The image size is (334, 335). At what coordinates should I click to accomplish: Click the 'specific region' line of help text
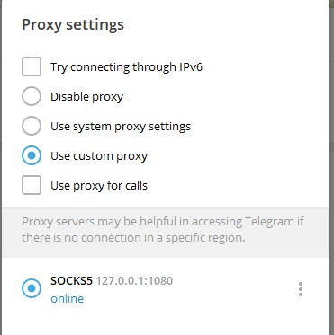(x=133, y=238)
